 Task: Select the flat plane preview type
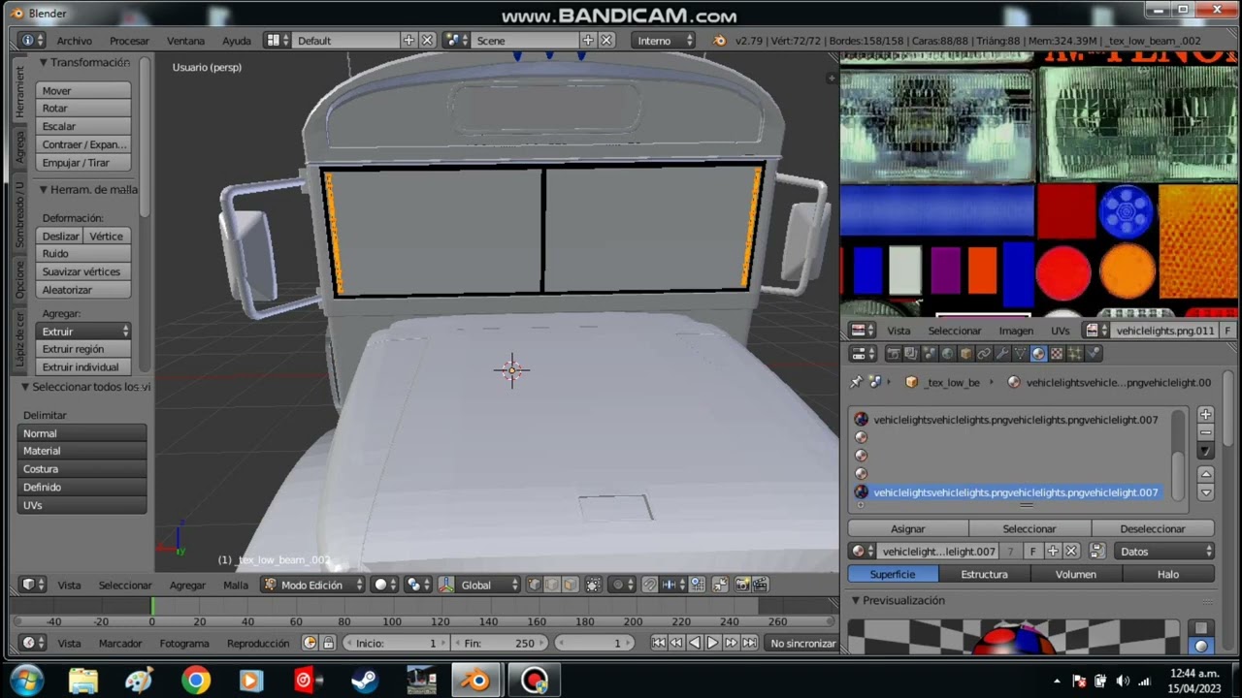(1201, 628)
